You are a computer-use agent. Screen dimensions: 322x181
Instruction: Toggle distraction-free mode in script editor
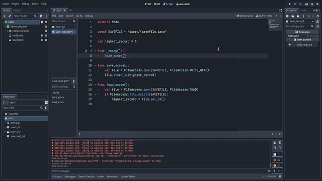pyautogui.click(x=281, y=10)
